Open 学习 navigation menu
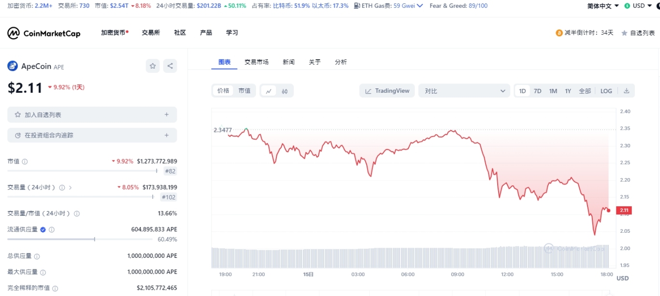Screen dimensions: 660x296 click(232, 33)
